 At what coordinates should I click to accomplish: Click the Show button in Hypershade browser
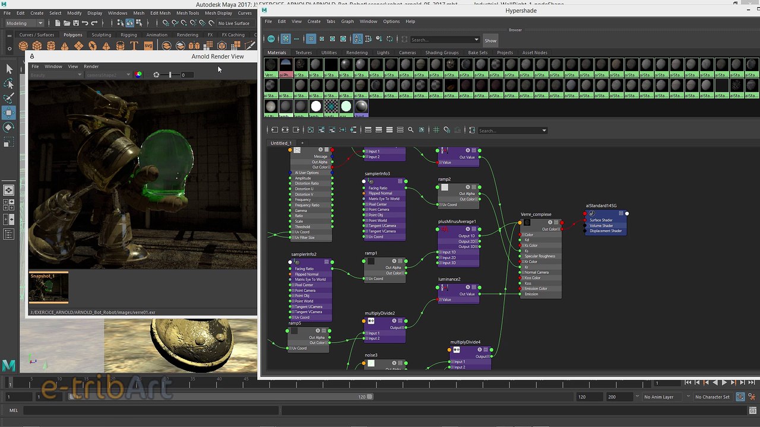point(490,40)
